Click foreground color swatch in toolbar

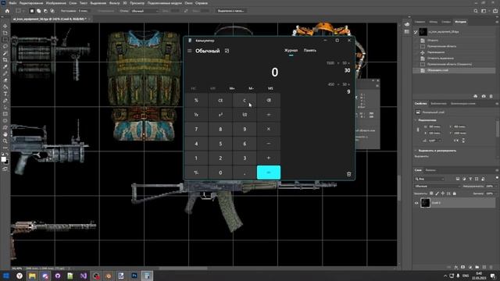click(3, 159)
